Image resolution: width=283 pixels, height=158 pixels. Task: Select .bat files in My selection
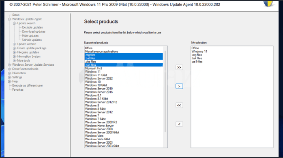click(232, 58)
